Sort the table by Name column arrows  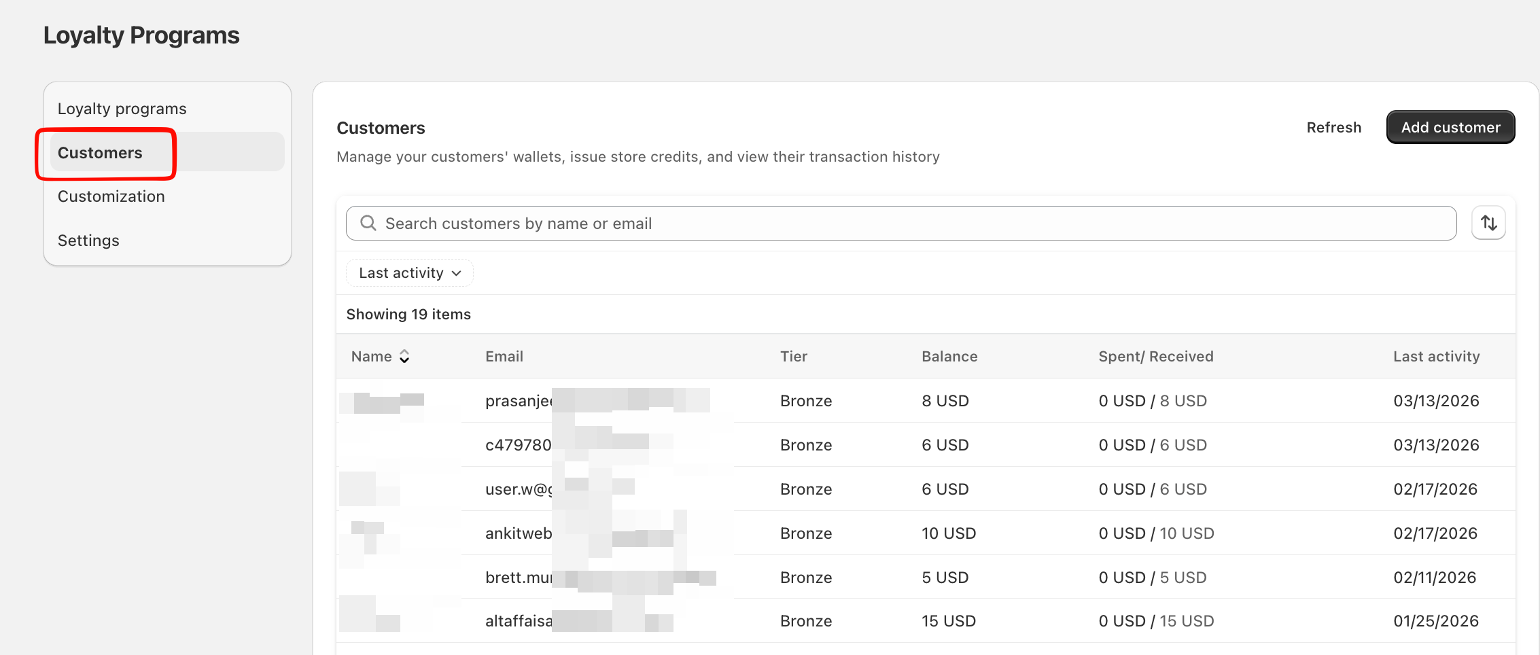pos(404,357)
